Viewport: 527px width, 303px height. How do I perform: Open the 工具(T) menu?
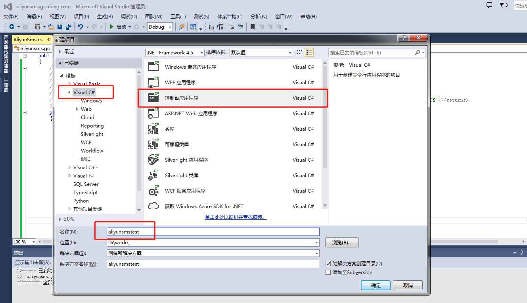click(178, 16)
